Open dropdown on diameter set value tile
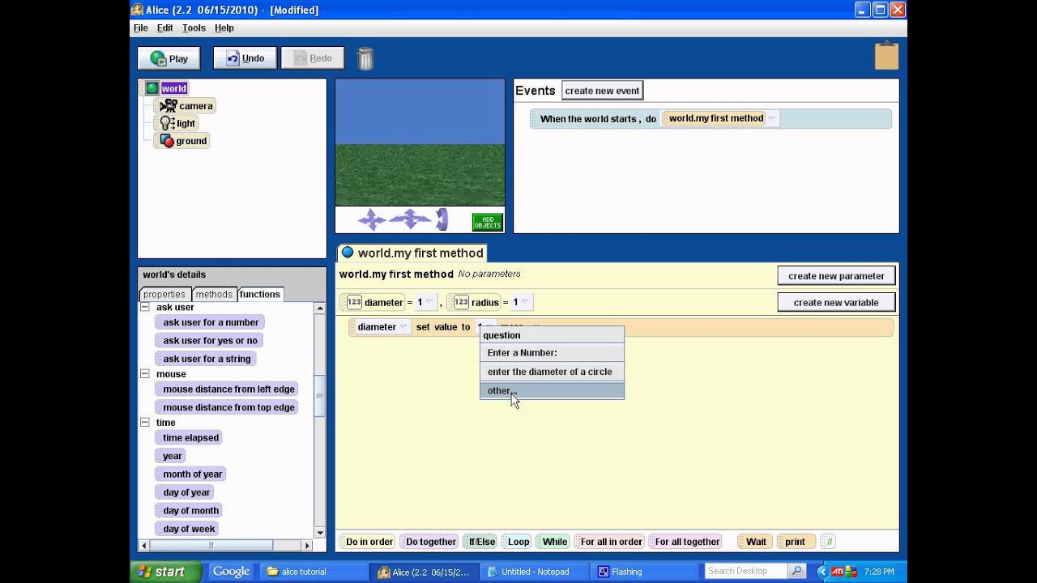This screenshot has width=1037, height=583. coord(403,327)
